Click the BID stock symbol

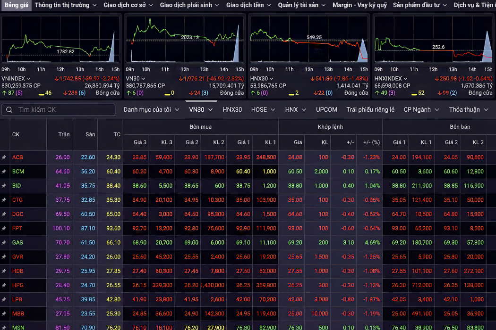[x=17, y=186]
